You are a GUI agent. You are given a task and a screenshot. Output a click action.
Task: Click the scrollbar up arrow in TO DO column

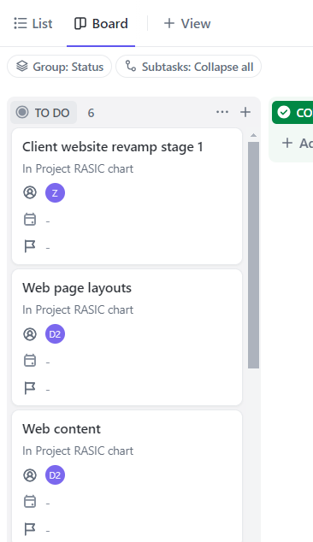pyautogui.click(x=253, y=135)
